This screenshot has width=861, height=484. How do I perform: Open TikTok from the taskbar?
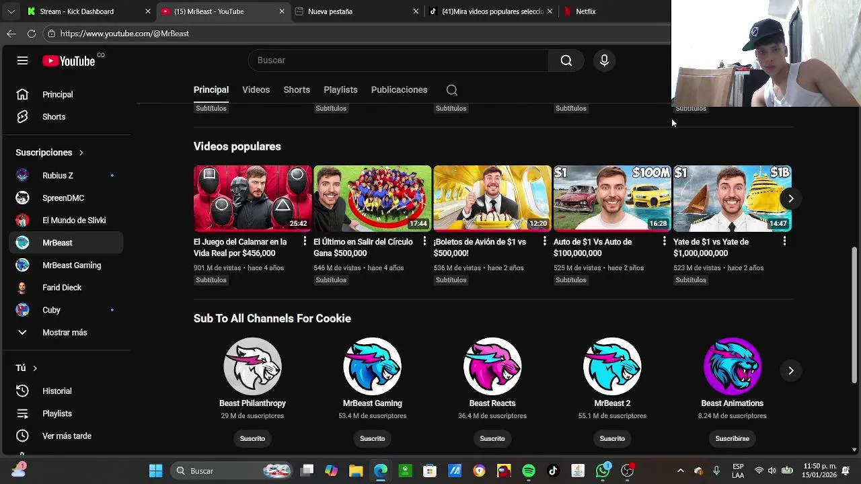pos(553,471)
